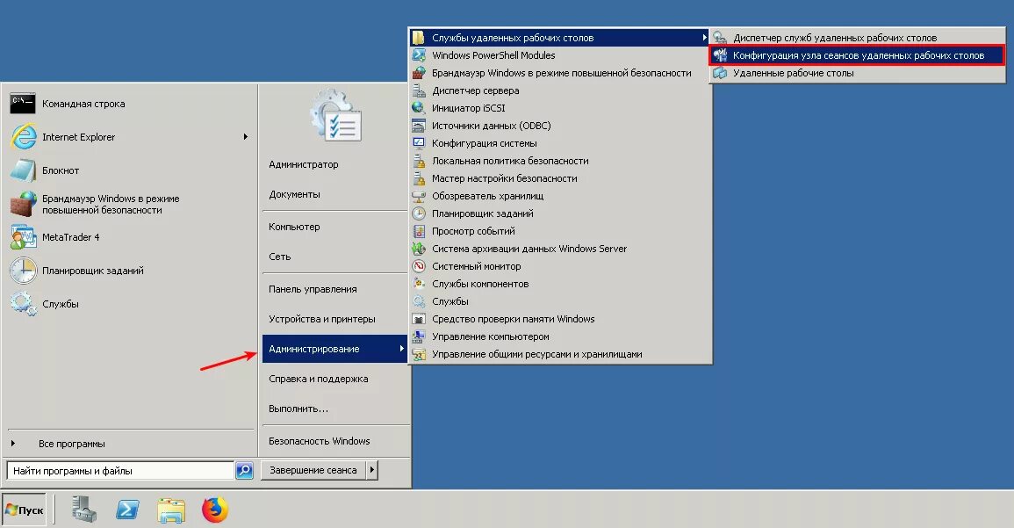The width and height of the screenshot is (1014, 528).
Task: Open Безопасность Windows
Action: click(319, 441)
